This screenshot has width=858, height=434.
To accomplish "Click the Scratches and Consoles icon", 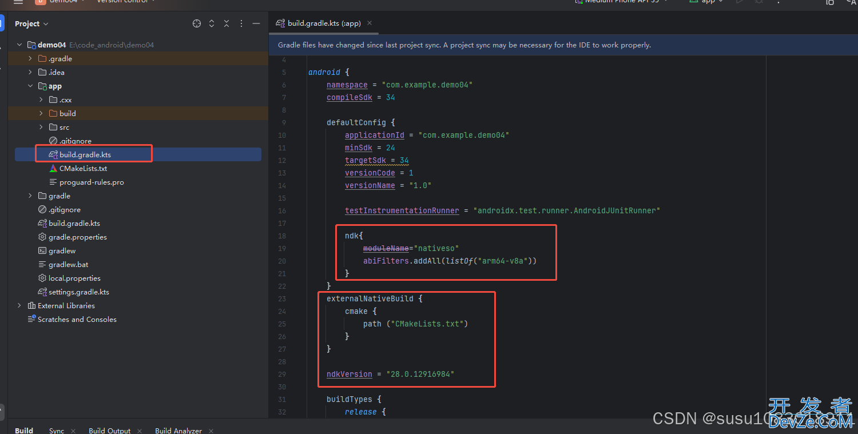I will point(31,320).
